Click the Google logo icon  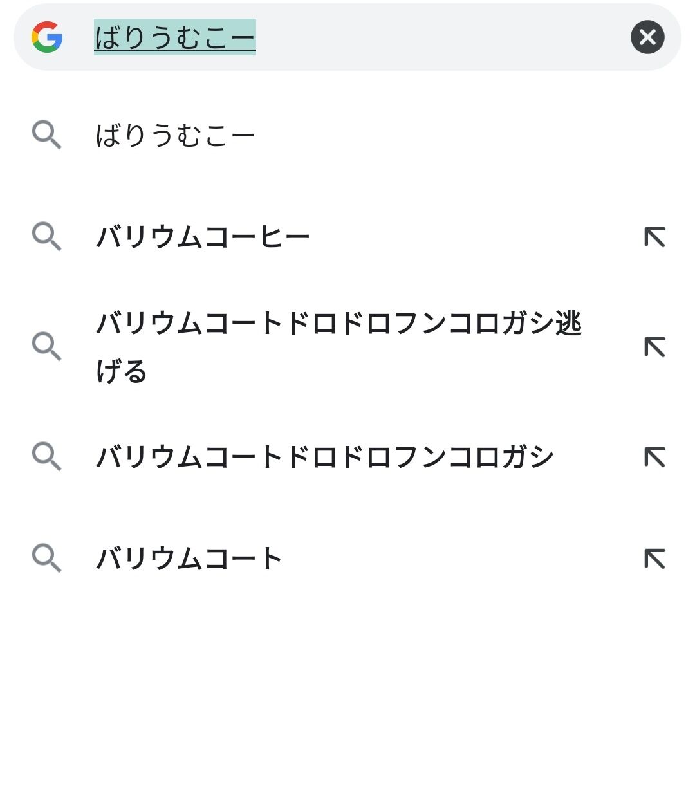coord(47,37)
